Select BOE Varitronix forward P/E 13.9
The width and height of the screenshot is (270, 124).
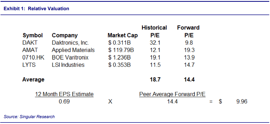[189, 57]
